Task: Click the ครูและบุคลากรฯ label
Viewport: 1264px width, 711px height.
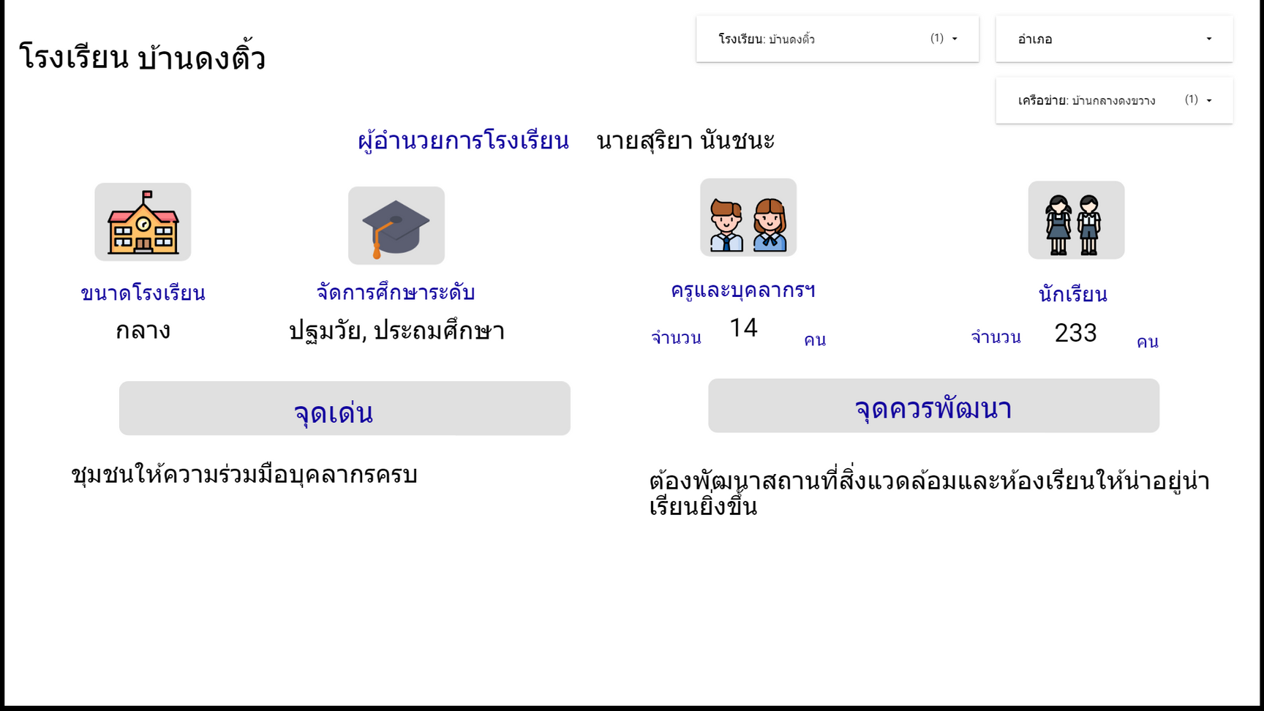Action: 742,290
